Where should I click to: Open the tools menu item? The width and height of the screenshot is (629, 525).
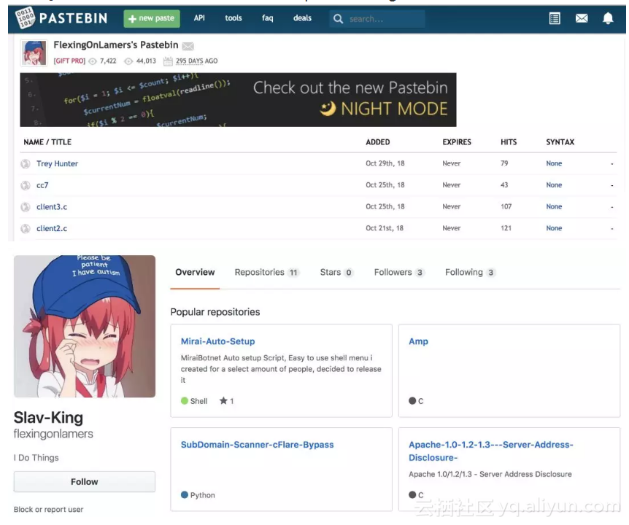233,18
